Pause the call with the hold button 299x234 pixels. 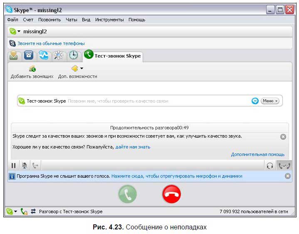[14, 166]
